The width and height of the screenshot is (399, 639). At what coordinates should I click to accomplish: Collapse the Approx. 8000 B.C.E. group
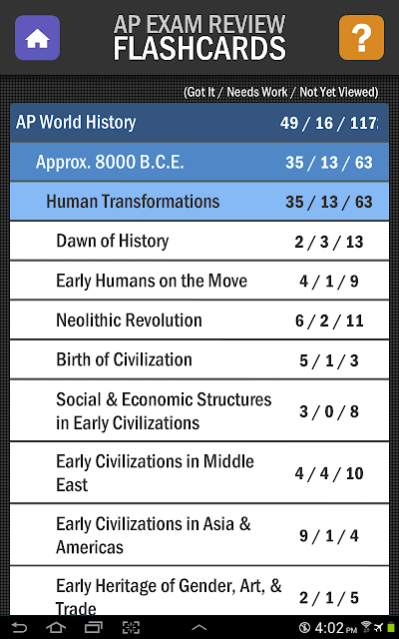(199, 162)
